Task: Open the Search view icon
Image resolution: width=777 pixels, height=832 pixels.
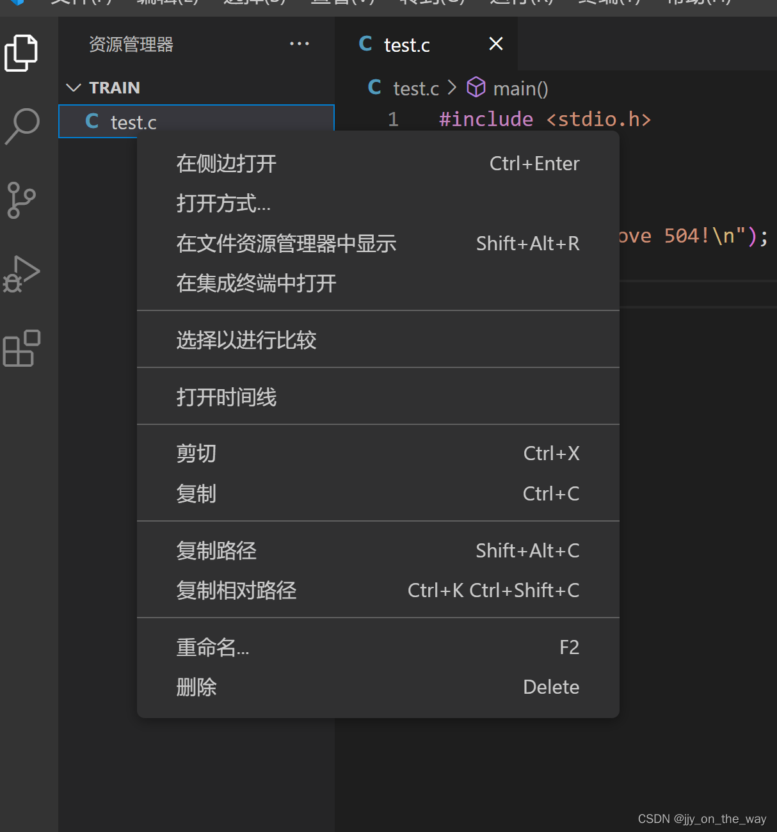Action: tap(22, 126)
